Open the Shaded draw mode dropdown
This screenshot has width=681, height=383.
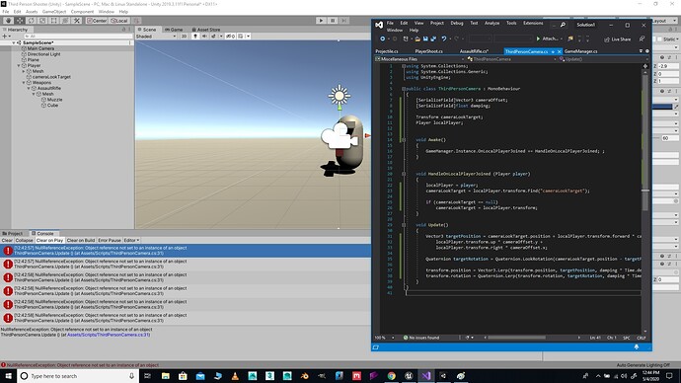tap(156, 37)
